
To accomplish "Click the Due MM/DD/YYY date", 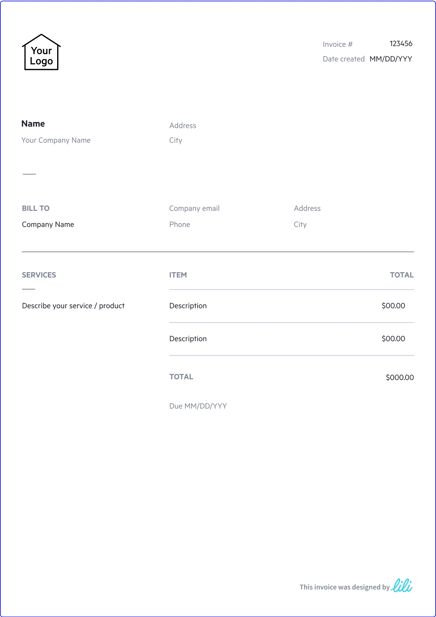I will click(198, 406).
